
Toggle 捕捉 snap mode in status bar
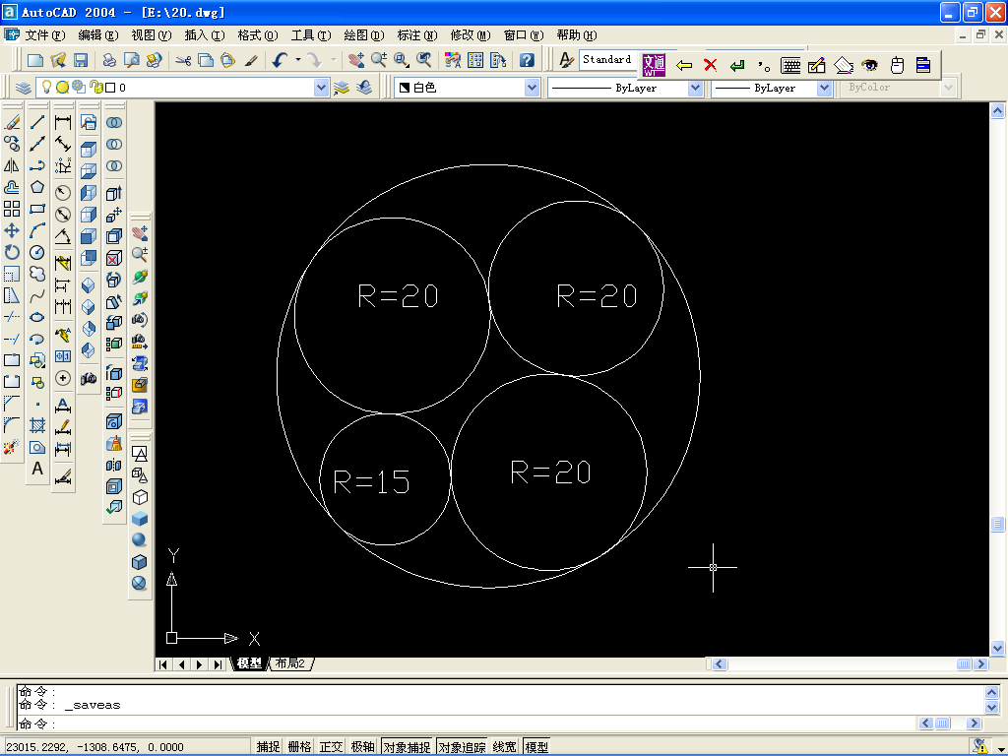[x=268, y=746]
